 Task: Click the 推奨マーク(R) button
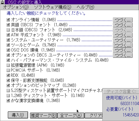coord(43,115)
